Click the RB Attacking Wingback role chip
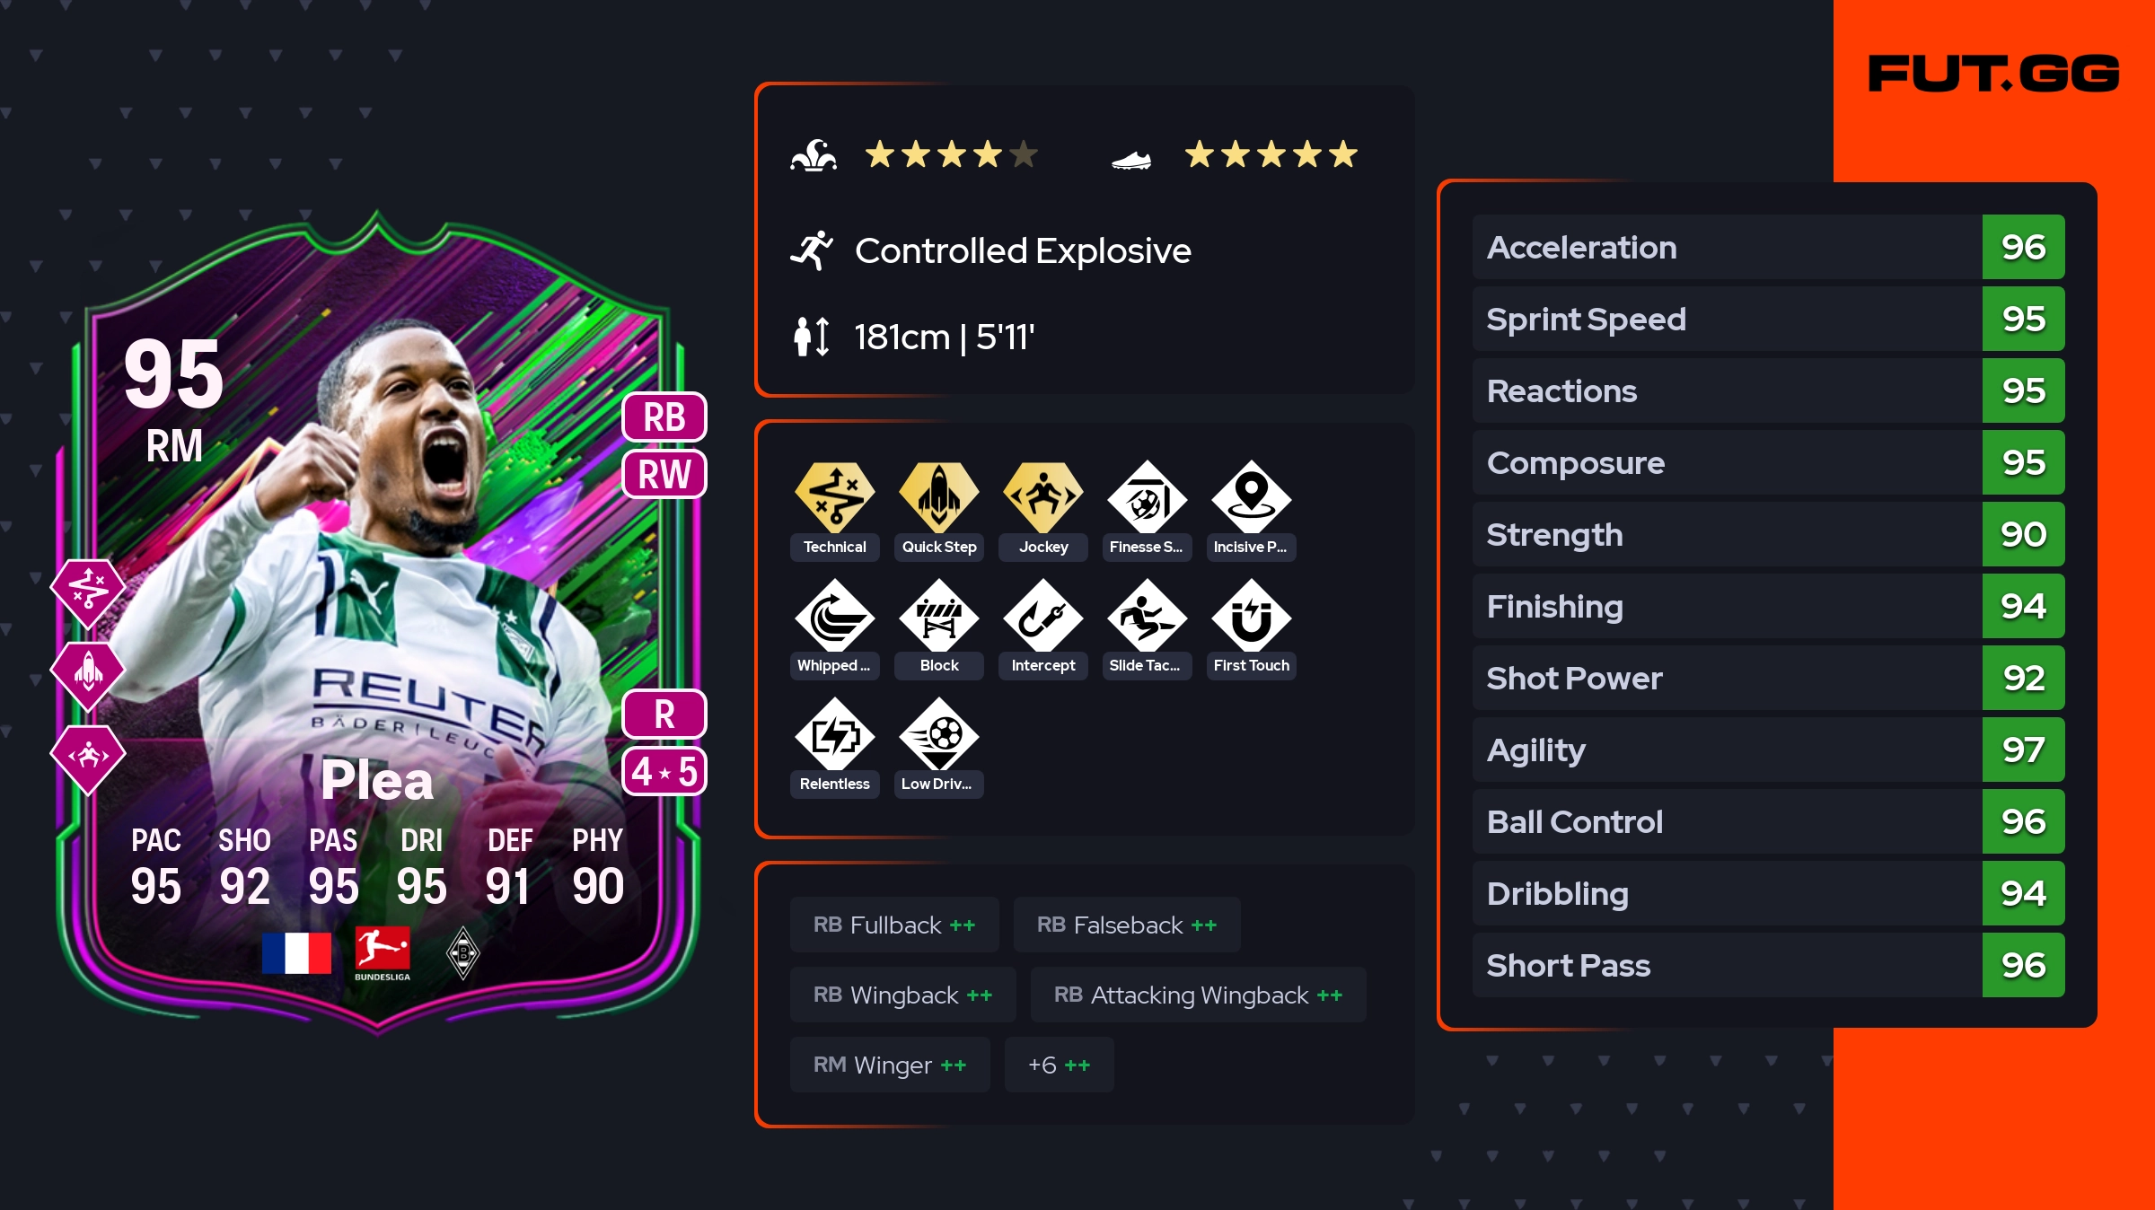The width and height of the screenshot is (2155, 1210). (1198, 995)
